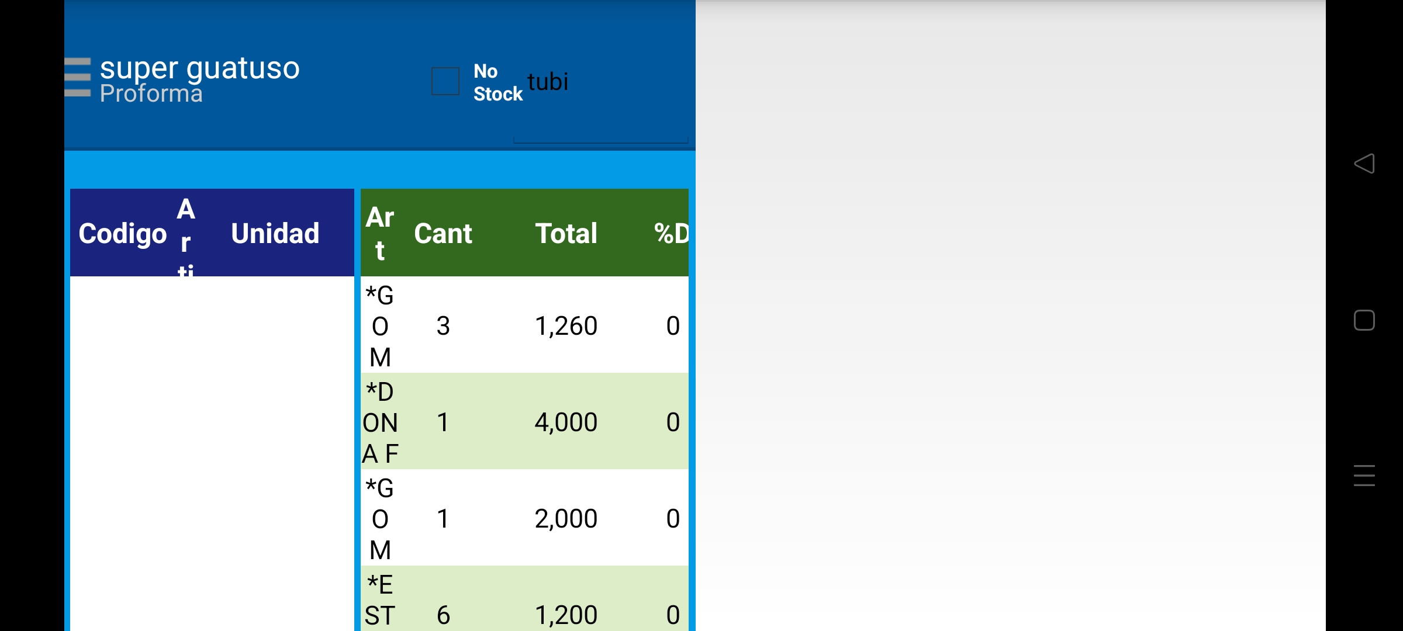
Task: Select the Unidad column header
Action: coord(275,233)
